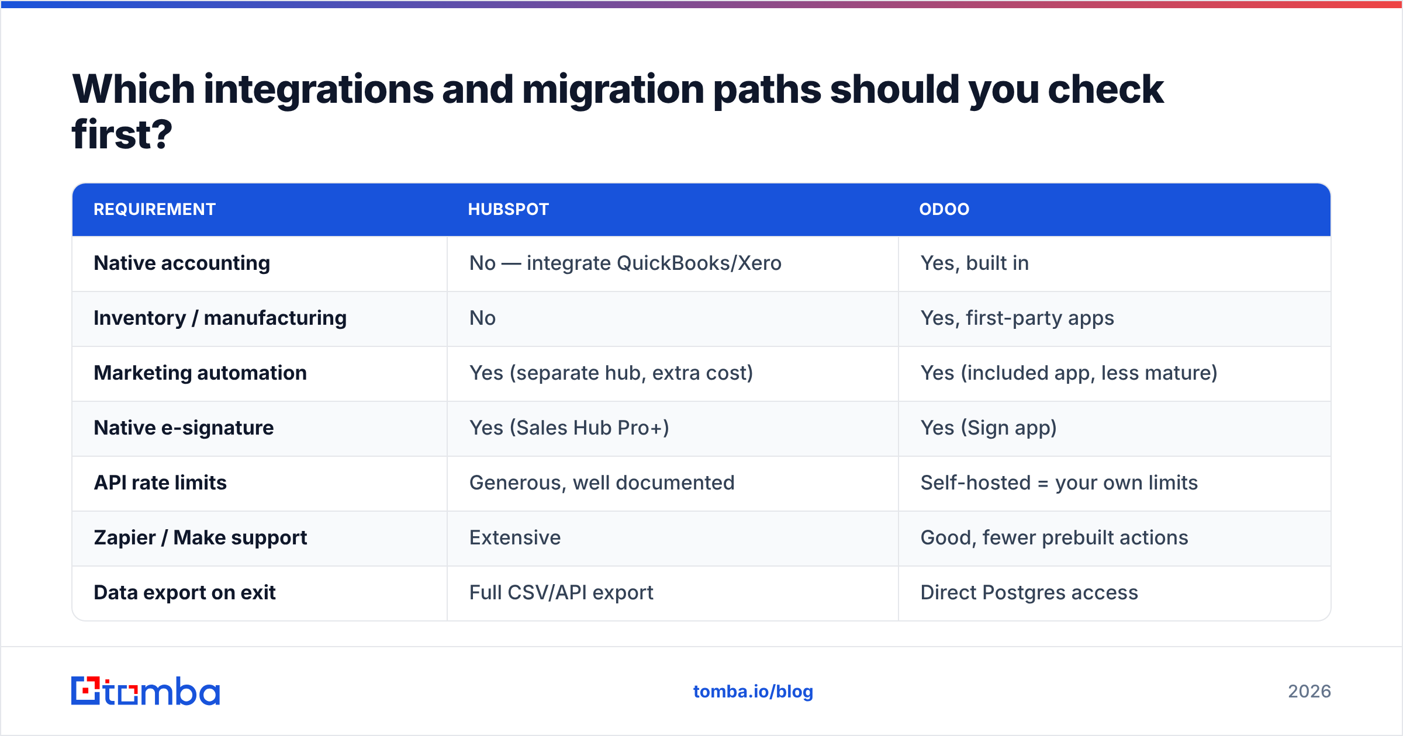Click 'Yes, first-party apps' cell
The height and width of the screenshot is (736, 1403).
coord(1017,318)
